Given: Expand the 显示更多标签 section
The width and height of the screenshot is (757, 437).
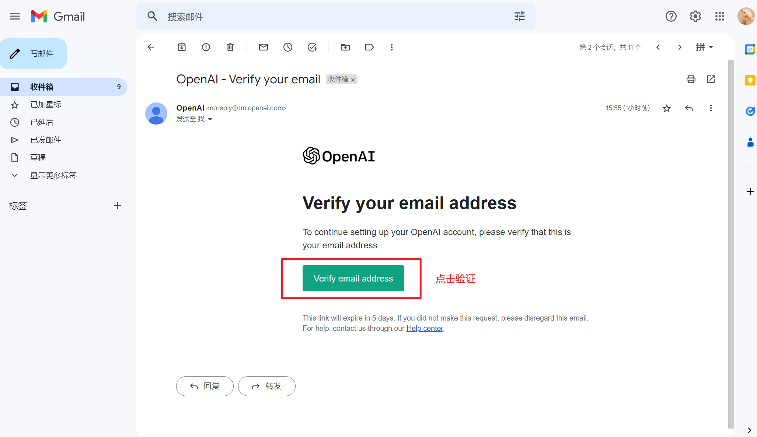Looking at the screenshot, I should [x=53, y=175].
